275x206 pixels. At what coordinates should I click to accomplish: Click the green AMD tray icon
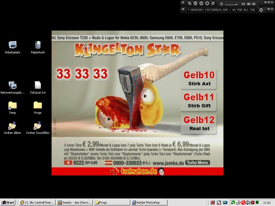coord(233,203)
